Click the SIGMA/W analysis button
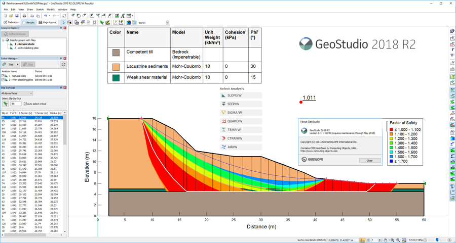 tap(241, 113)
